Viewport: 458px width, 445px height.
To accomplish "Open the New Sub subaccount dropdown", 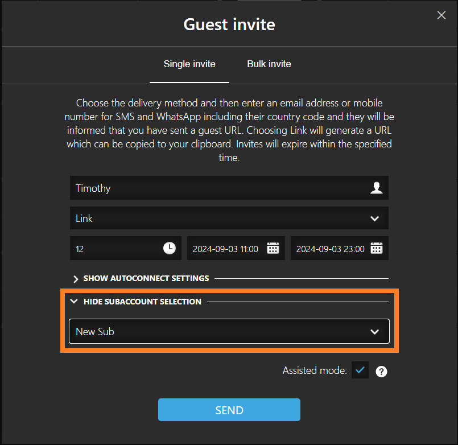I will 229,331.
